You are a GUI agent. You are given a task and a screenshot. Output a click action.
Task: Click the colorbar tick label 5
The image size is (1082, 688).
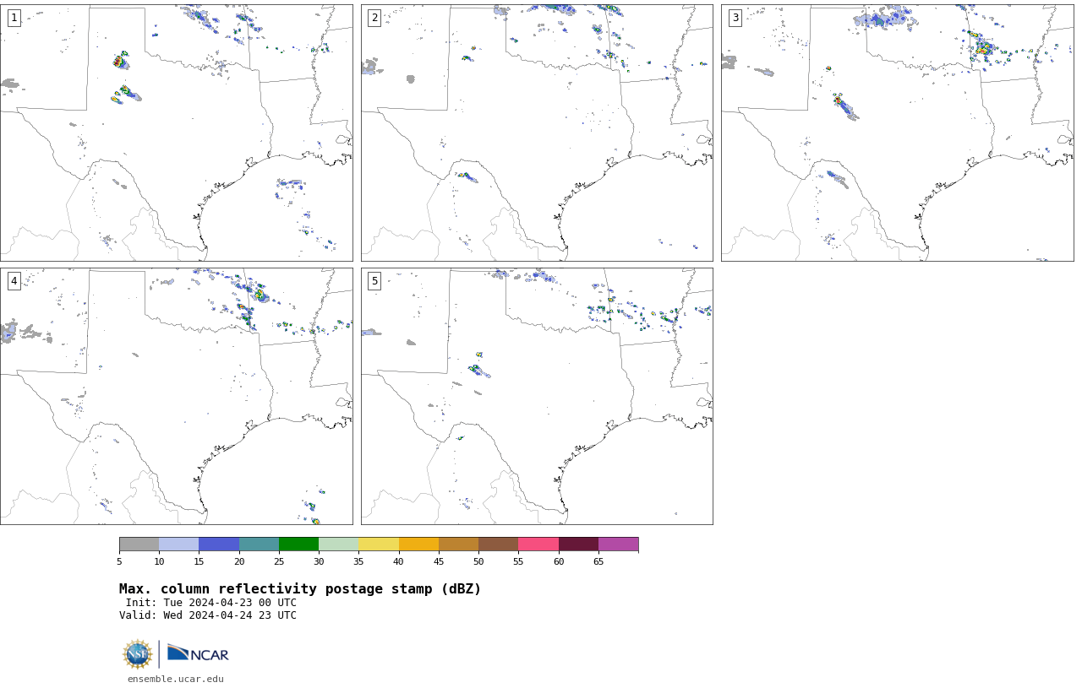coord(119,561)
